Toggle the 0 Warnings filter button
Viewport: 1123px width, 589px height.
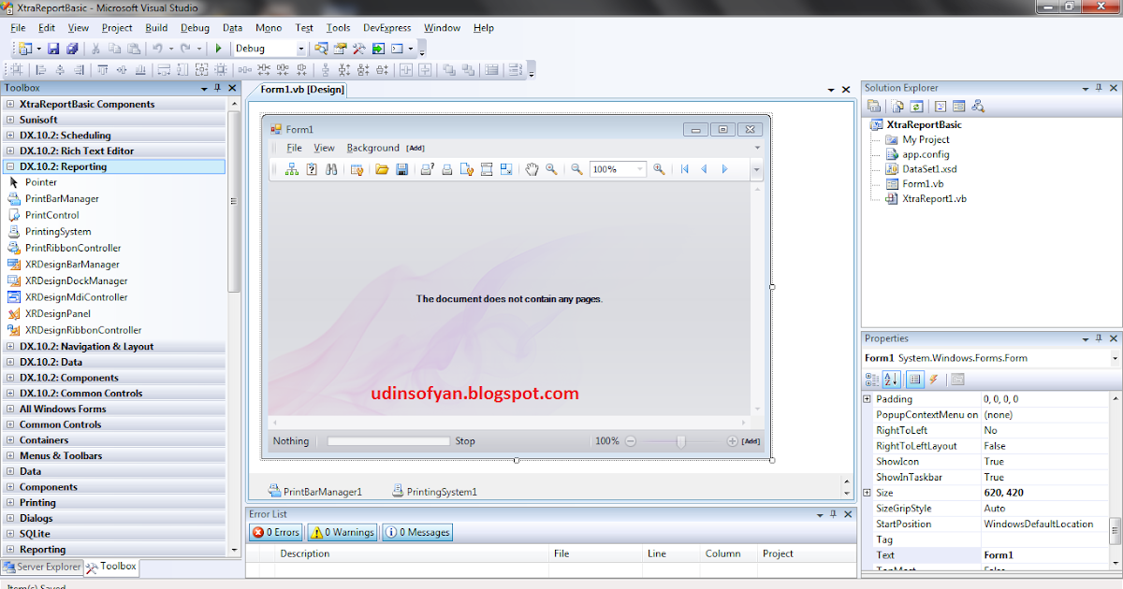[343, 532]
